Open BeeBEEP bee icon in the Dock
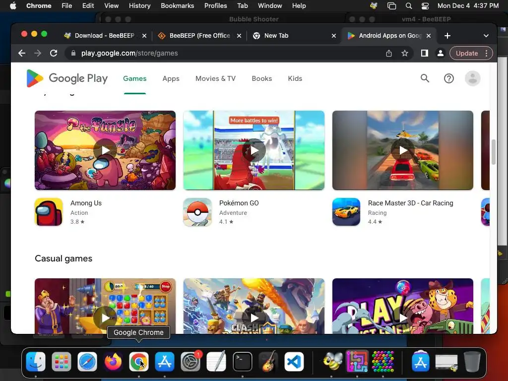This screenshot has height=381, width=508. pyautogui.click(x=332, y=362)
